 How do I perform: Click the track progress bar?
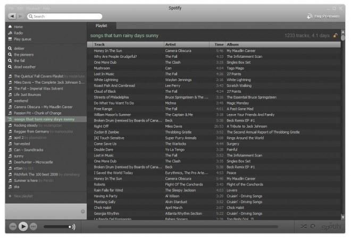pyautogui.click(x=188, y=227)
